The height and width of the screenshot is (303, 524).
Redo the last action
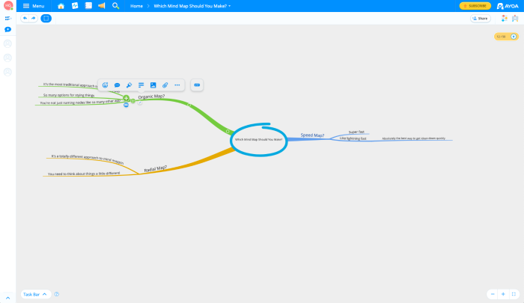(34, 18)
